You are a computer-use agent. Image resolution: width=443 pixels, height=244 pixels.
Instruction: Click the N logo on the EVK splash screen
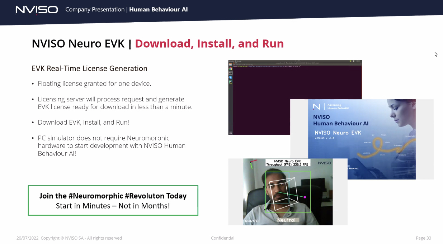pos(316,107)
